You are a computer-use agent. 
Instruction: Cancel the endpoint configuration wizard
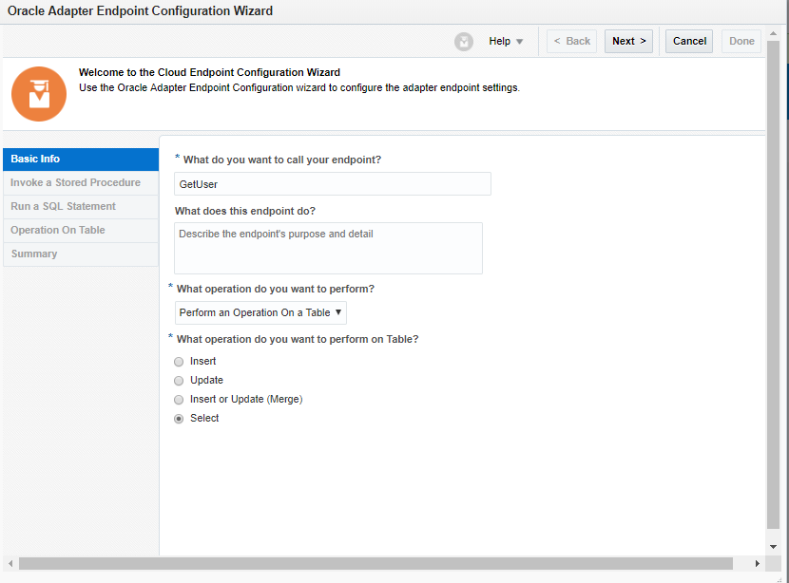coord(688,41)
